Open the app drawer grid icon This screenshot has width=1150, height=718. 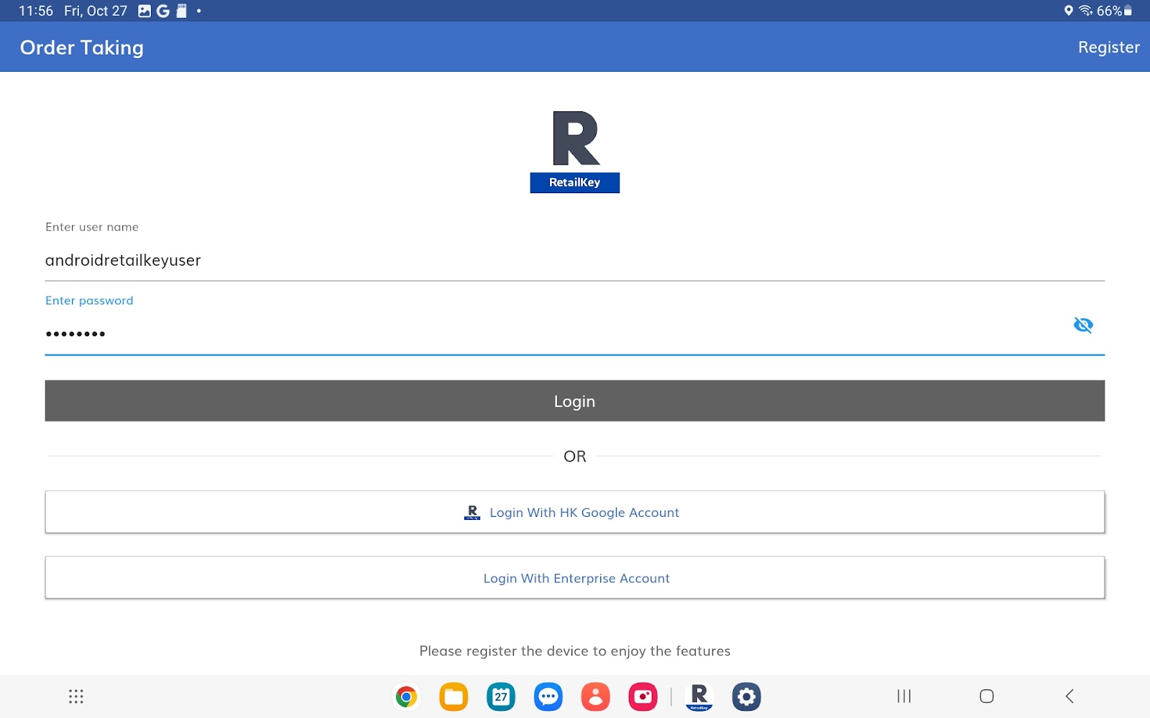pos(75,696)
